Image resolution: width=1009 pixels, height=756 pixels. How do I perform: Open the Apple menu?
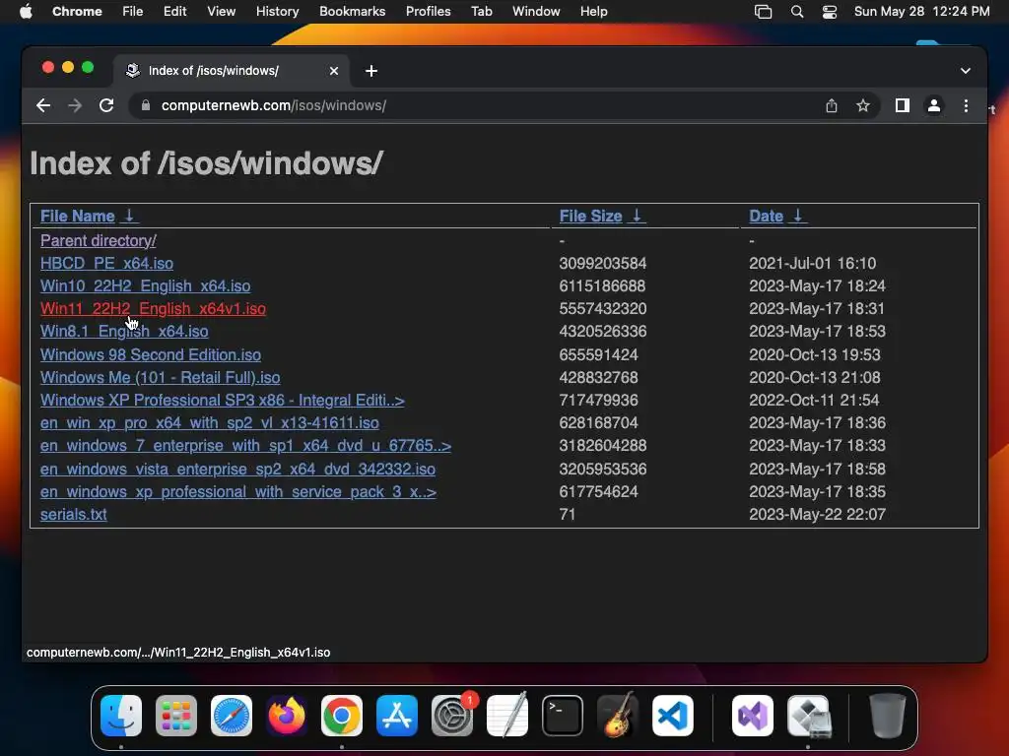click(x=26, y=12)
